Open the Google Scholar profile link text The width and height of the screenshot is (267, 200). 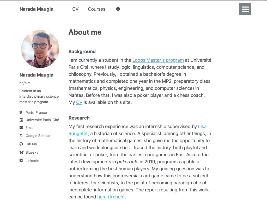click(x=38, y=136)
